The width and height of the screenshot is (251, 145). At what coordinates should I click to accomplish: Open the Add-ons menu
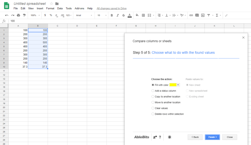[79, 8]
